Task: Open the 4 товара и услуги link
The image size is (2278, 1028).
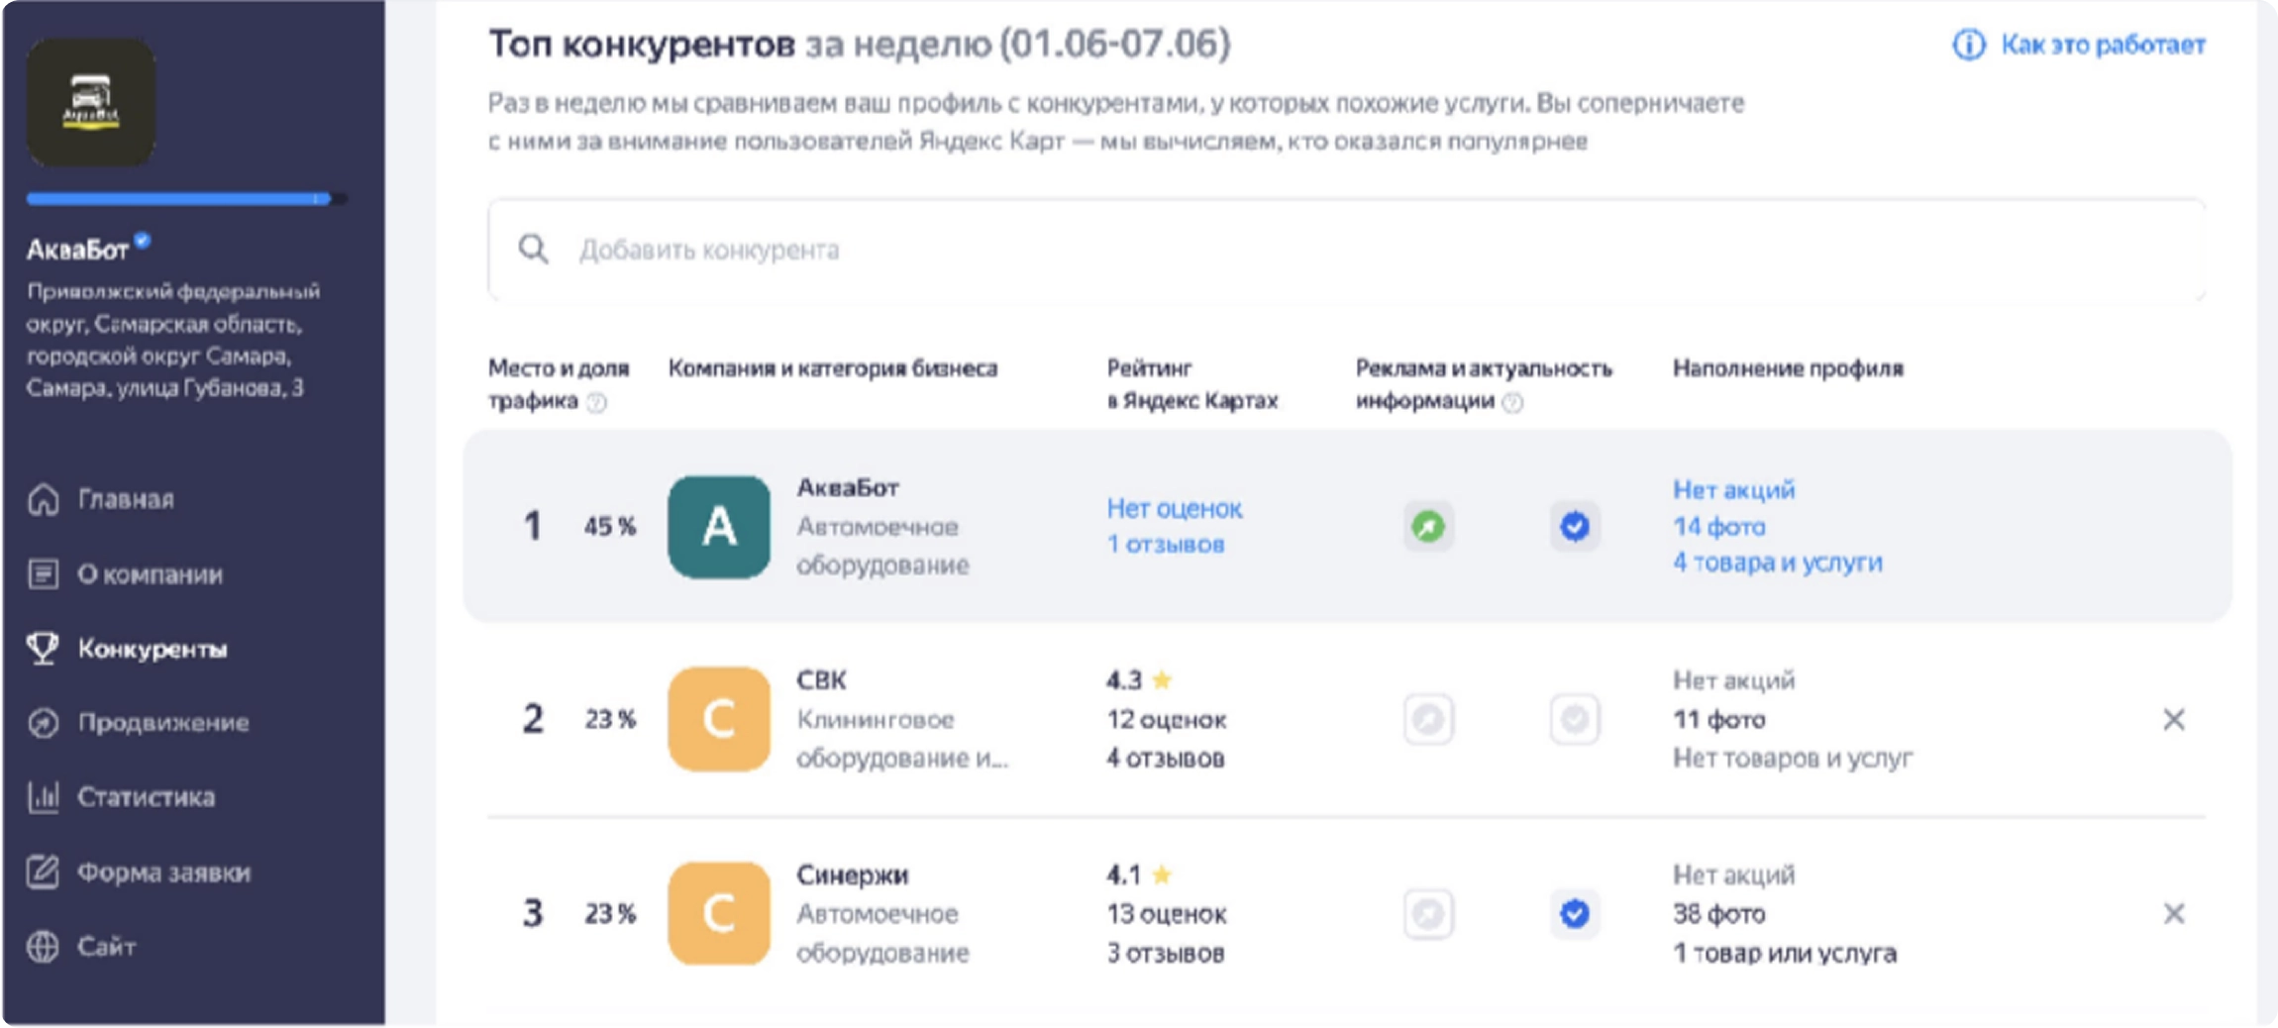Action: (1778, 563)
